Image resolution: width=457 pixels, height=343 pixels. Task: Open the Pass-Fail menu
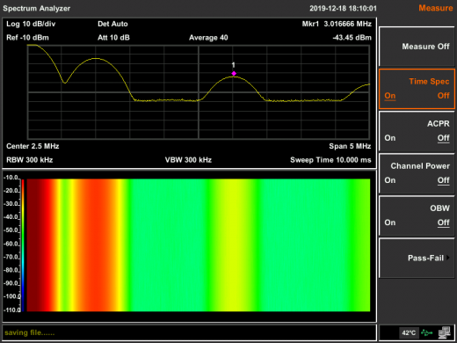417,258
